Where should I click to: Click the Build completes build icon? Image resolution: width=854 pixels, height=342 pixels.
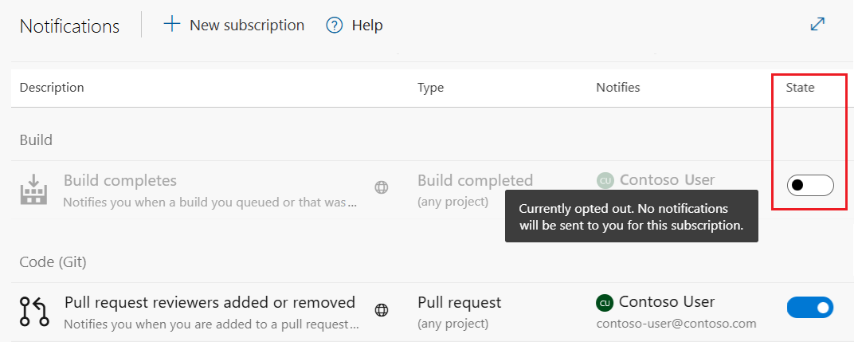pyautogui.click(x=33, y=191)
